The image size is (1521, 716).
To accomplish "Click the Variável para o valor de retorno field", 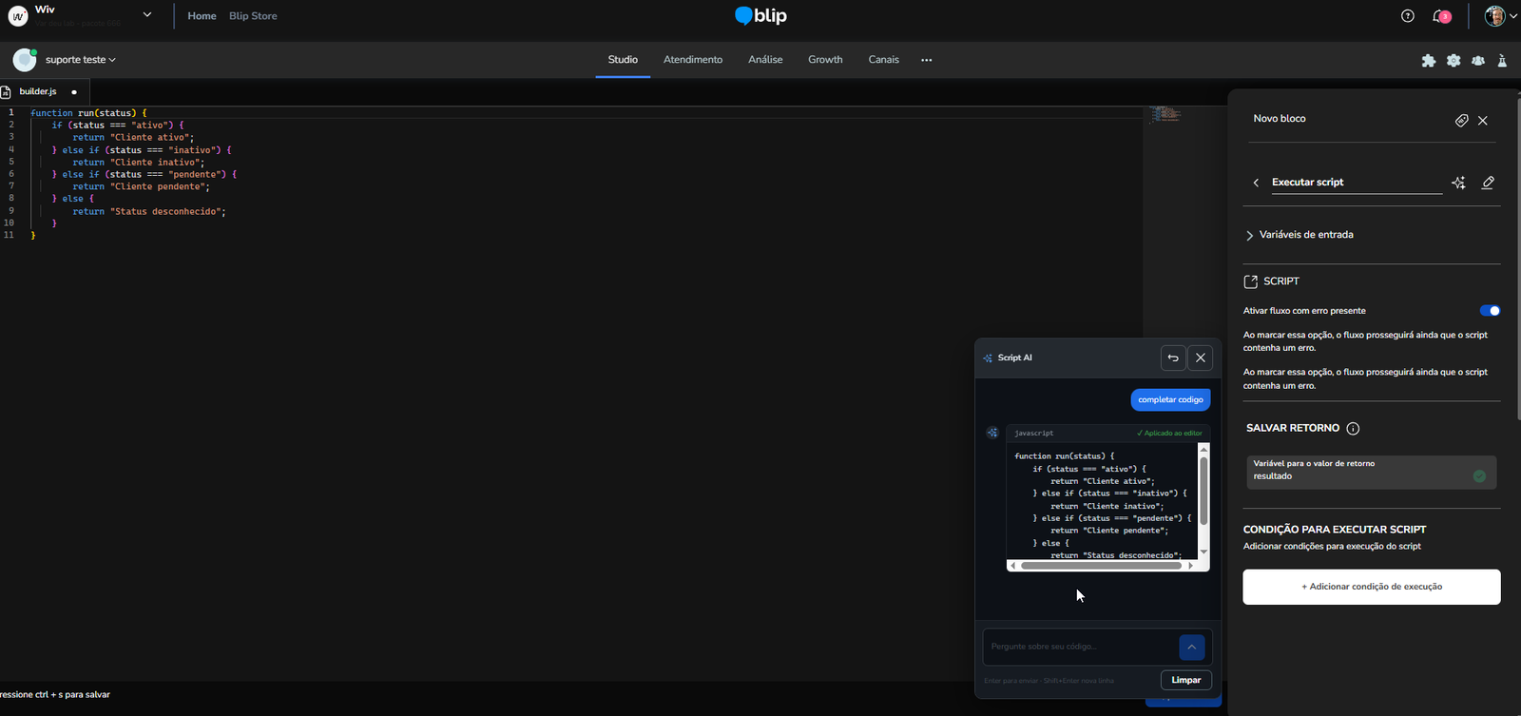I will coord(1371,471).
